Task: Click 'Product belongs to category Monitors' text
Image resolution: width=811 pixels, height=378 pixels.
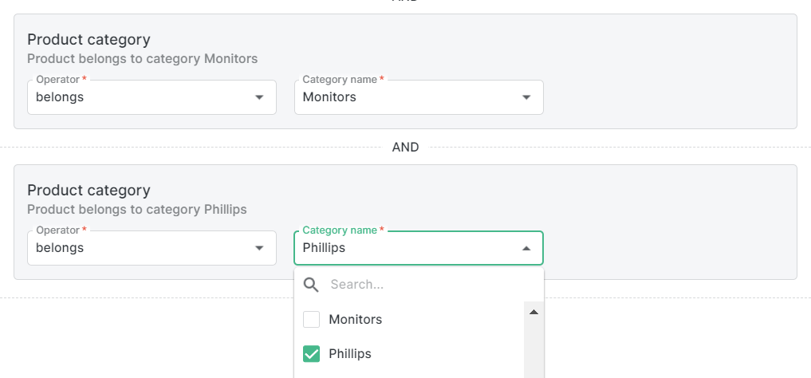Action: pyautogui.click(x=142, y=58)
